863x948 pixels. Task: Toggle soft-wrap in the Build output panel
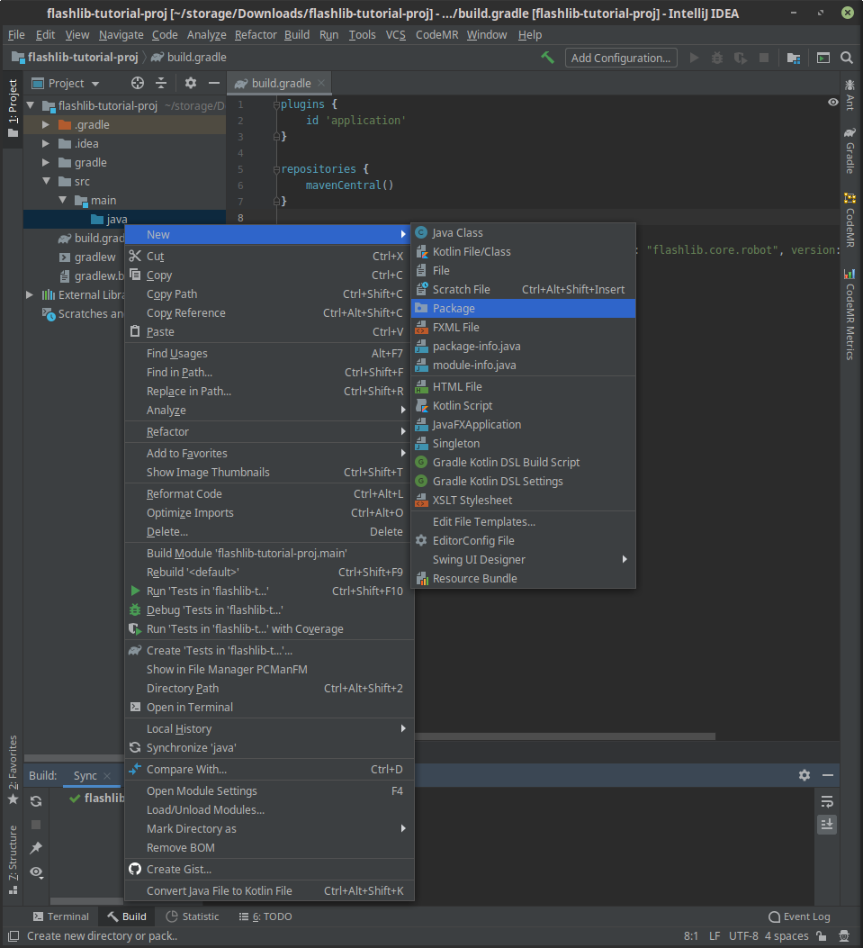[x=826, y=800]
